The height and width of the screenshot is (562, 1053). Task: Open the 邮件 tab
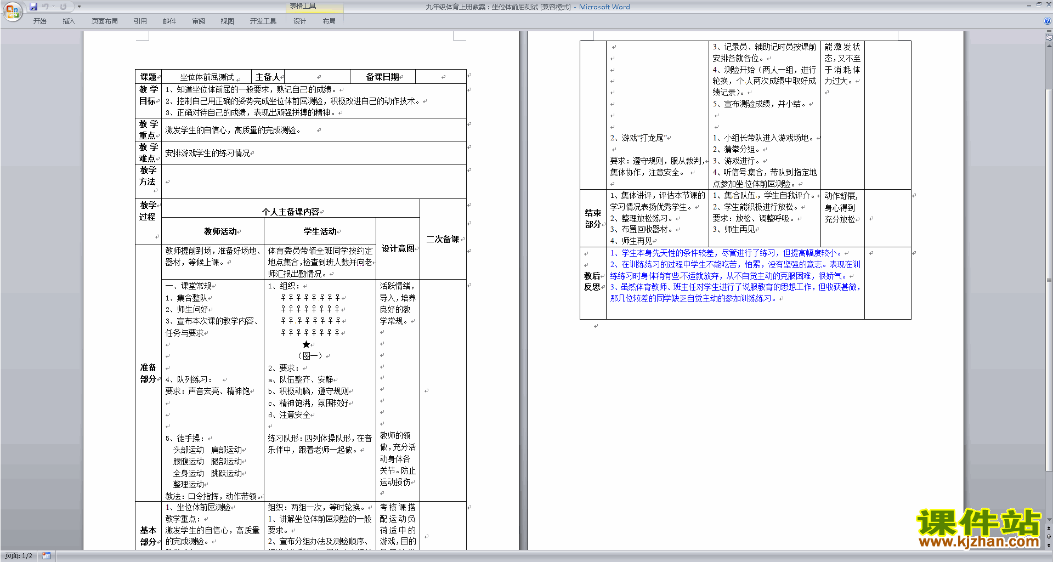pos(169,21)
